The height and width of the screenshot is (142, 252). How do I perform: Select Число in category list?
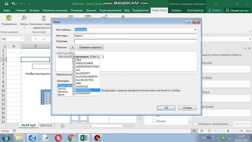point(62,88)
